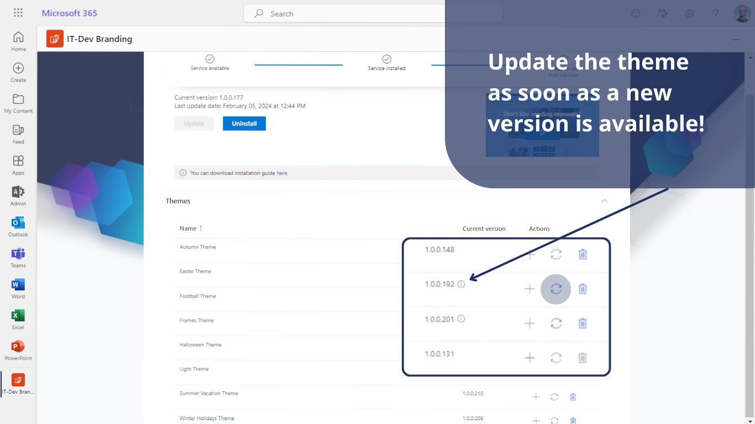Sort themes by Name column
This screenshot has height=424, width=755.
point(191,228)
